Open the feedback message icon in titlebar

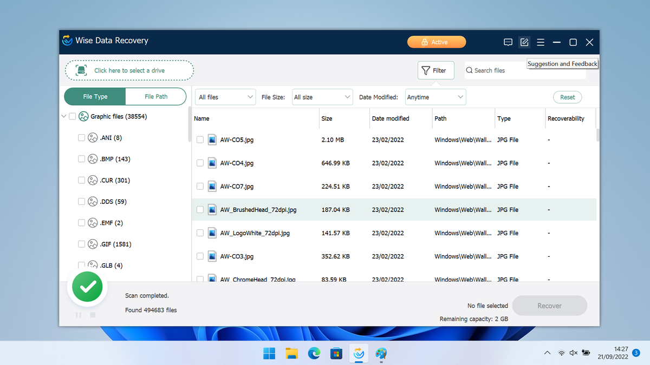508,42
